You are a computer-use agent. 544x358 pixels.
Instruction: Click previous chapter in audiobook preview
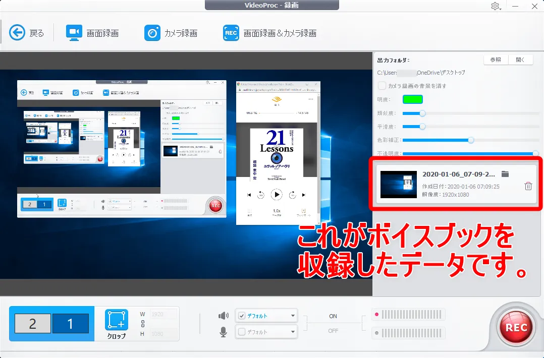click(249, 195)
